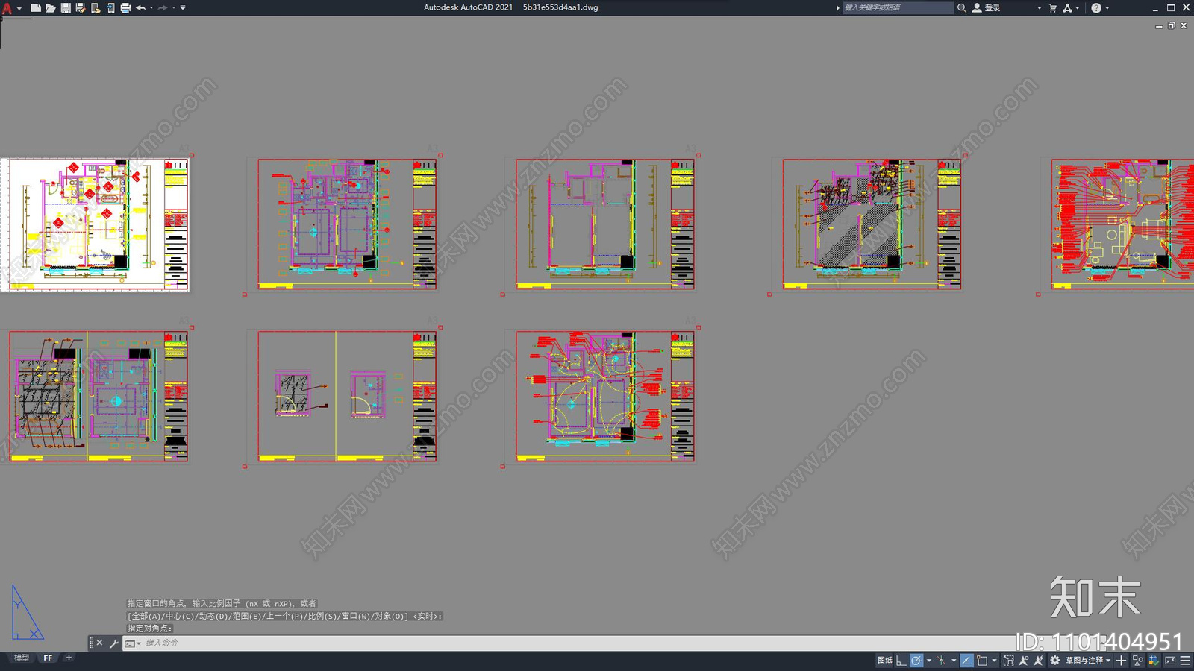Select the FF layout tab

tap(48, 658)
